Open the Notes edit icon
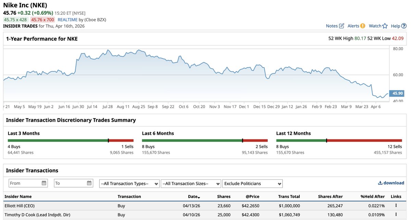The height and width of the screenshot is (220, 411). (341, 26)
